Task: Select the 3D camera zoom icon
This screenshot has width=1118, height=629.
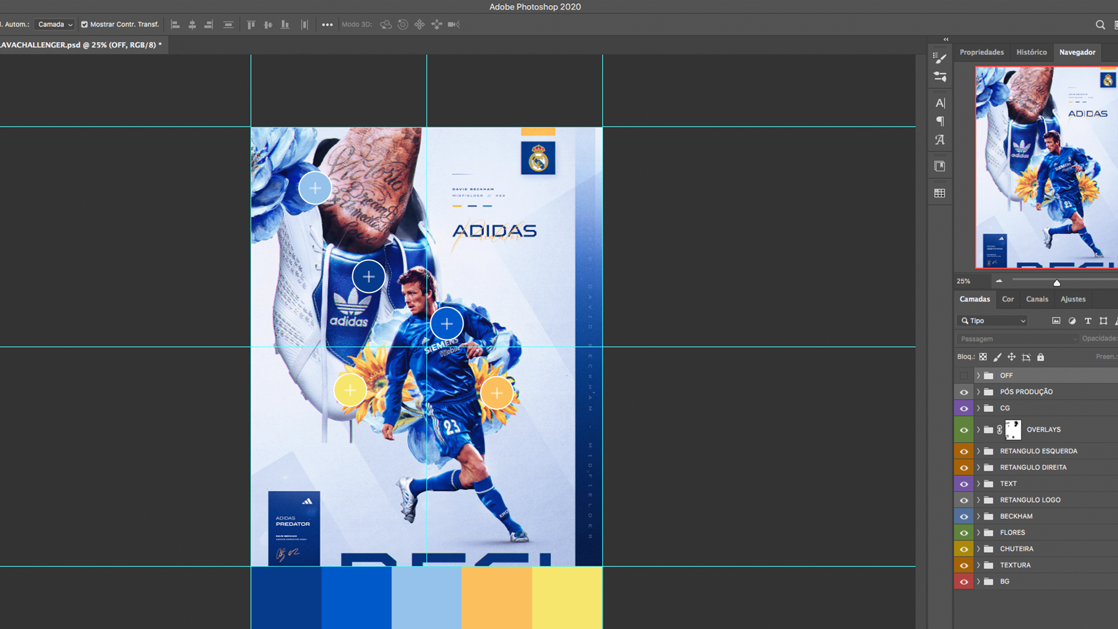Action: pos(454,24)
